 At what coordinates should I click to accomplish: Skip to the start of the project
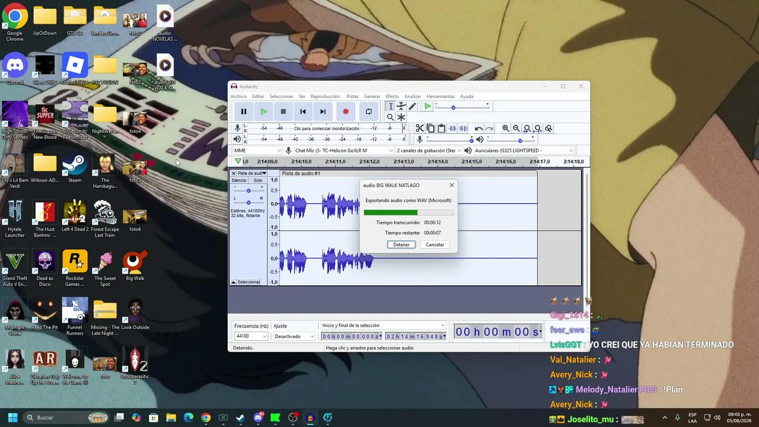pyautogui.click(x=303, y=111)
